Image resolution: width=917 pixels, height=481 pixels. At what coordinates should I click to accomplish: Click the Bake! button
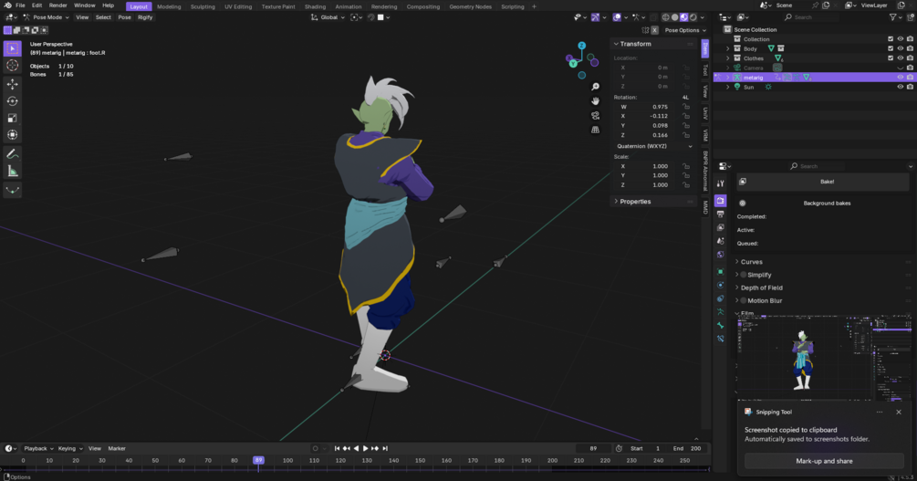tap(822, 182)
